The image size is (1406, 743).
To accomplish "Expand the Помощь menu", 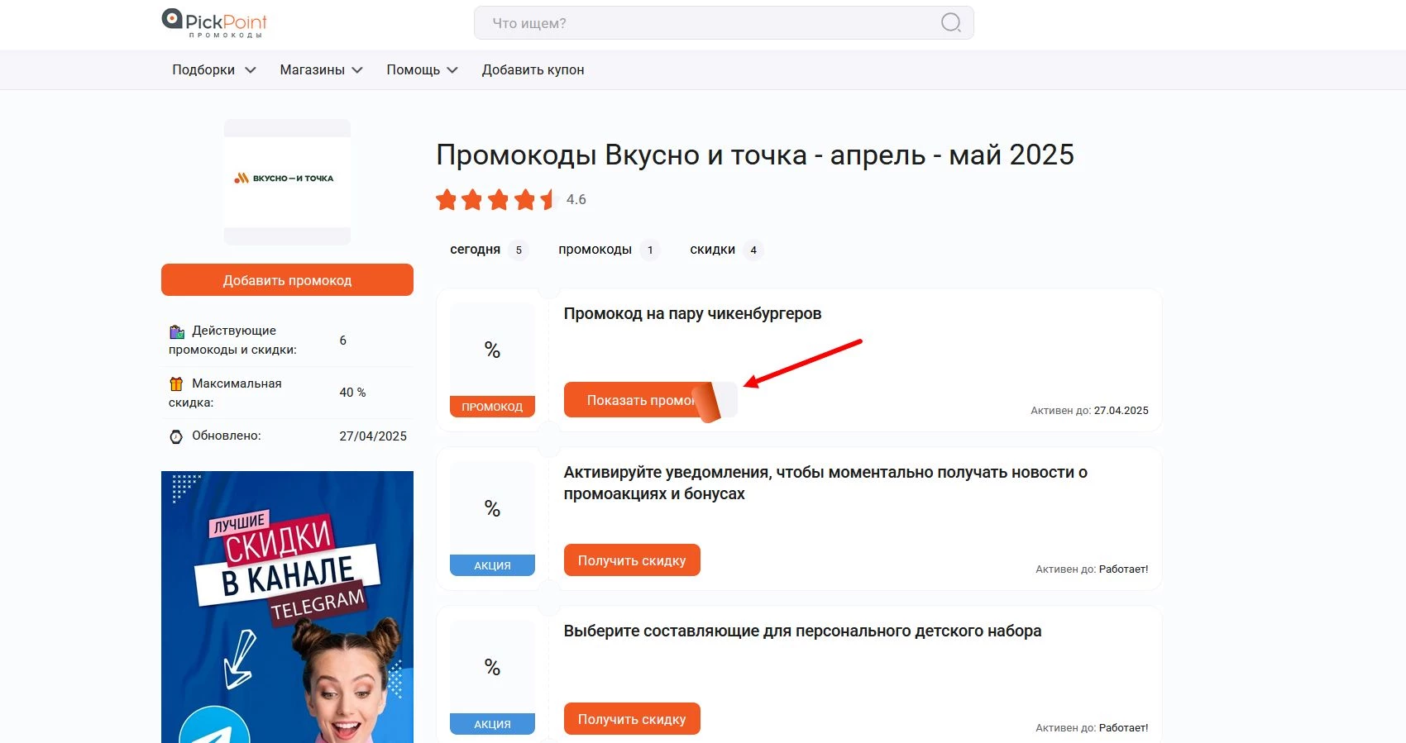I will click(422, 70).
